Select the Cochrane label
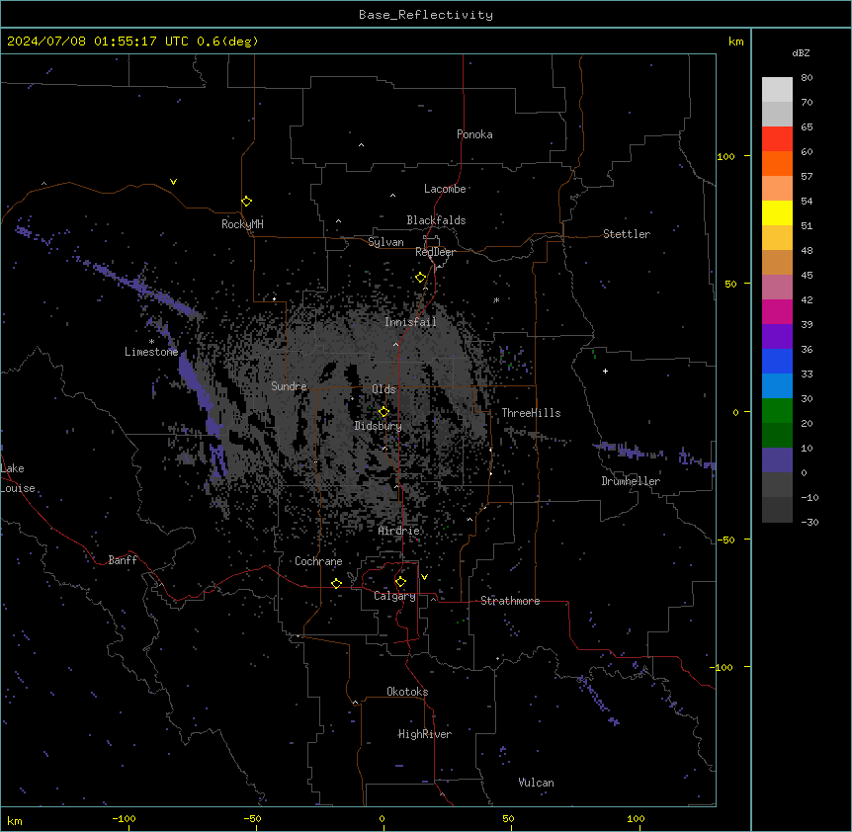Screen dimensions: 852x832 pos(318,561)
